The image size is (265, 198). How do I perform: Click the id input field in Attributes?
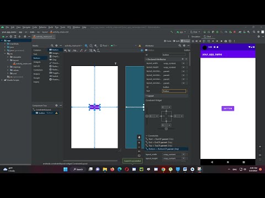174,54
